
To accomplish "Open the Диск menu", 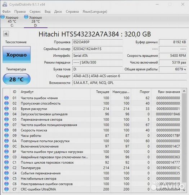I will coord(58,12).
